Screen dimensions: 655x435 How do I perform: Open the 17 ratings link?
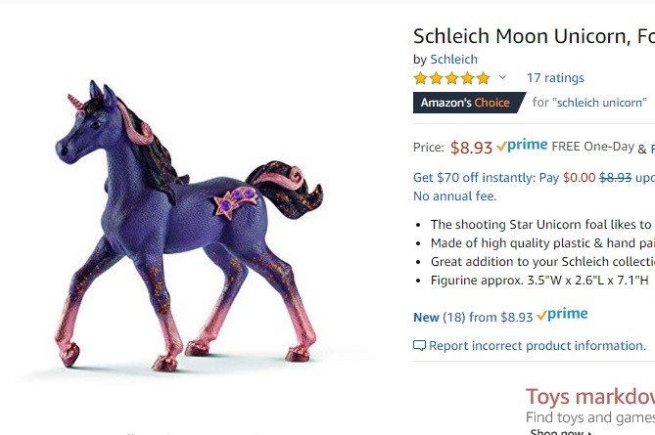[554, 78]
